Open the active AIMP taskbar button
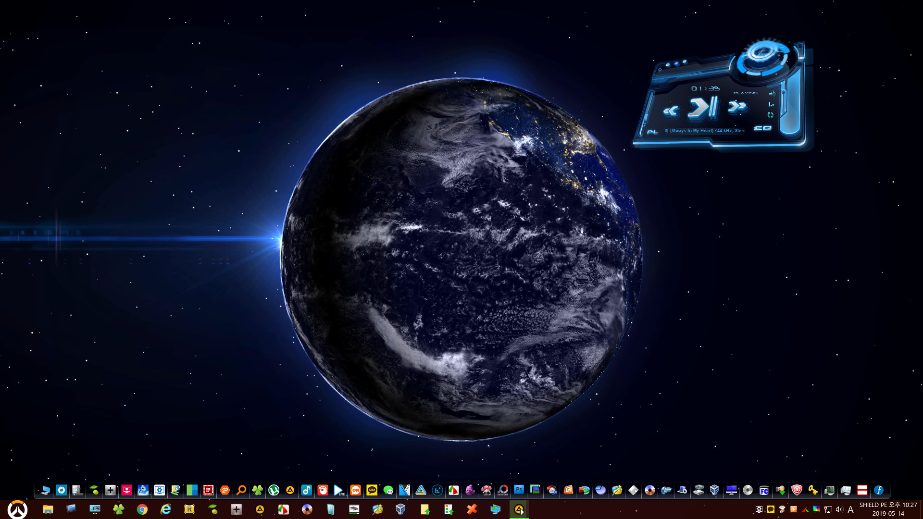This screenshot has width=923, height=519. (519, 509)
